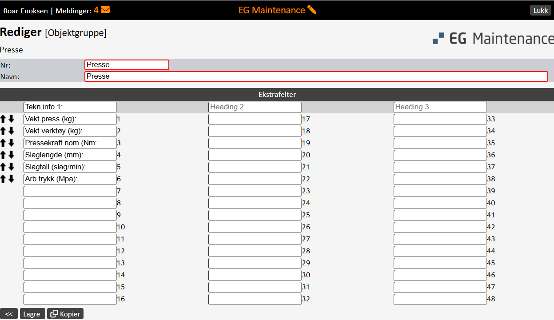Move Arb.trykk row up
554x320 pixels.
(4, 179)
